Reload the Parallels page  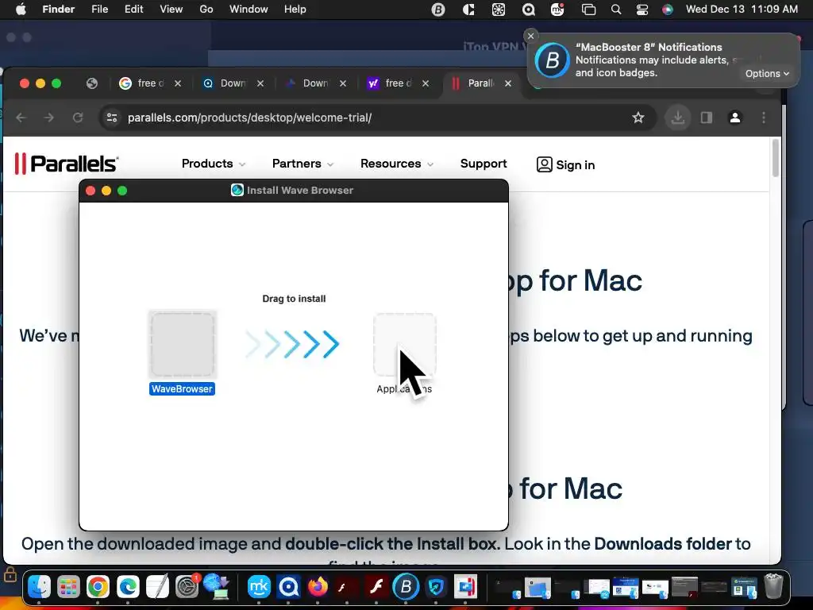[x=78, y=118]
